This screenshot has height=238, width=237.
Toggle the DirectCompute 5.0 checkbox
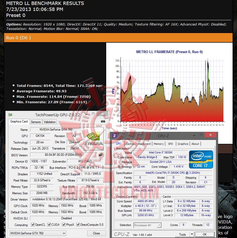(78, 224)
